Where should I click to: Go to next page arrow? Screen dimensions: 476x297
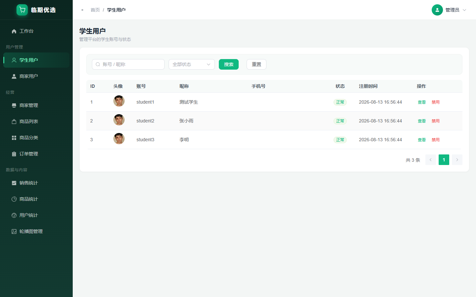457,160
